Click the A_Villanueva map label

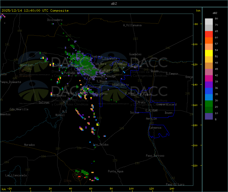click(x=132, y=25)
